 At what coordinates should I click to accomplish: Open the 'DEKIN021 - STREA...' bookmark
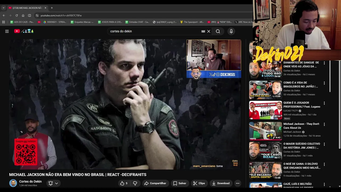click(55, 22)
